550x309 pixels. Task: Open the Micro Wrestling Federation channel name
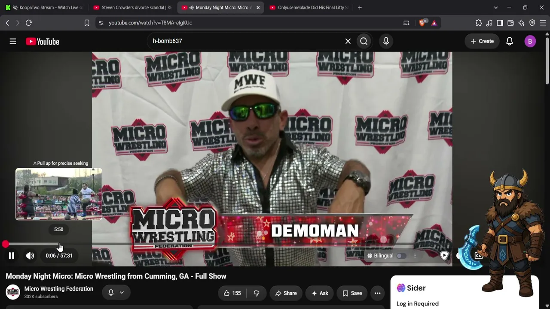pyautogui.click(x=59, y=289)
